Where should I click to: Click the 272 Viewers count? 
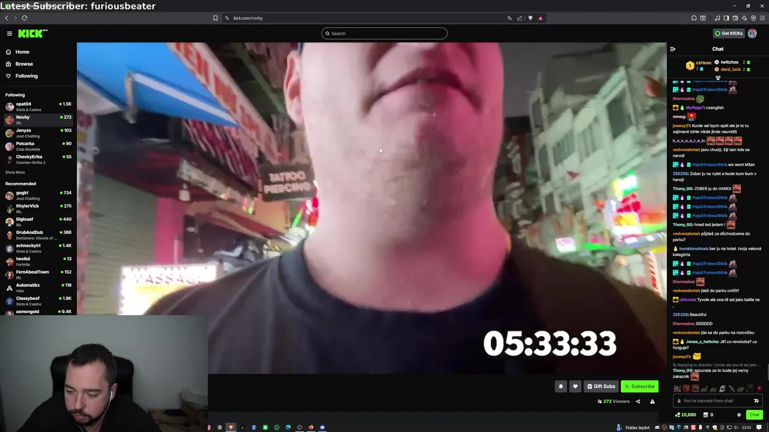pyautogui.click(x=613, y=401)
